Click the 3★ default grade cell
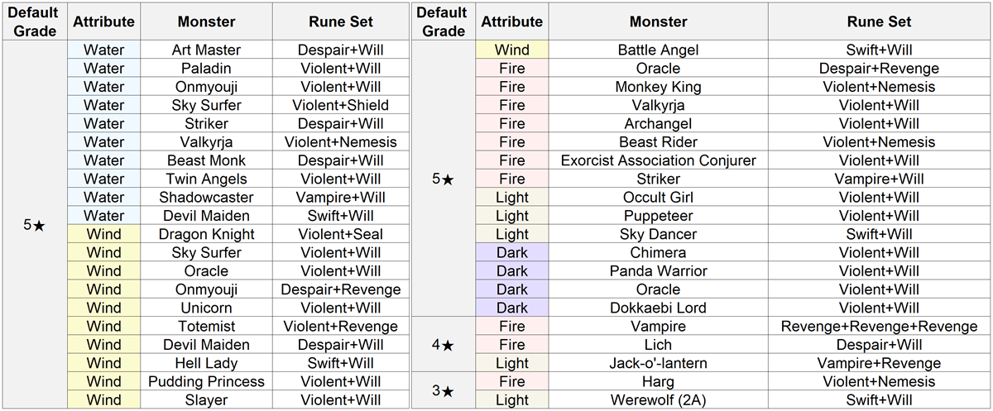Viewport: 993px width, 411px height. (444, 390)
